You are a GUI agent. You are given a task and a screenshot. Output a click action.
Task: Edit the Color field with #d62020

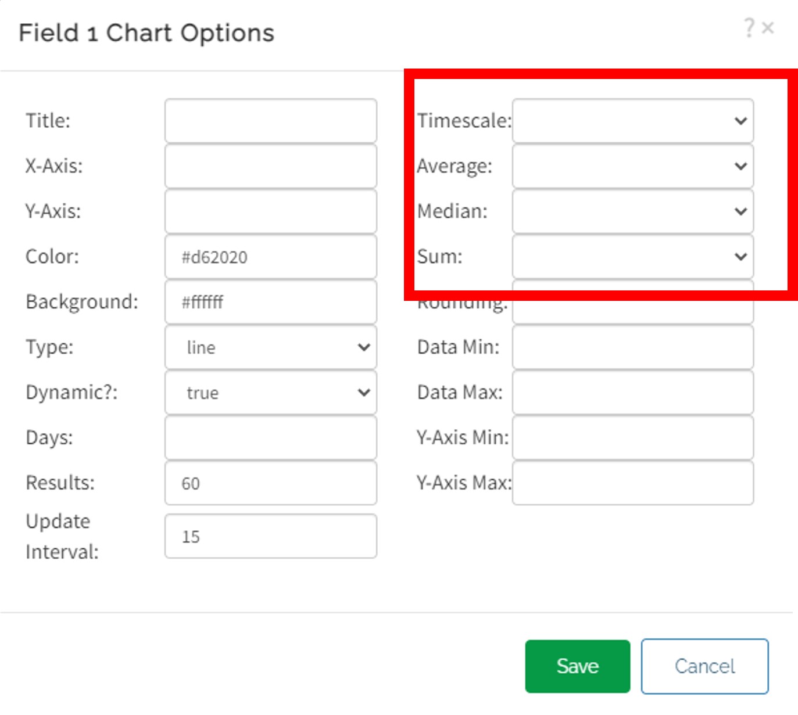(x=271, y=257)
